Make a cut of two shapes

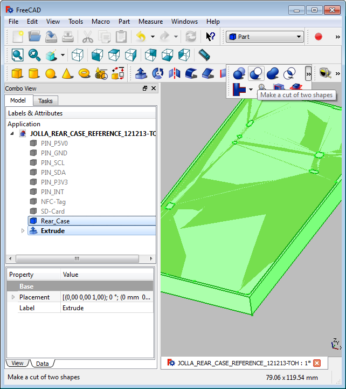coord(256,73)
